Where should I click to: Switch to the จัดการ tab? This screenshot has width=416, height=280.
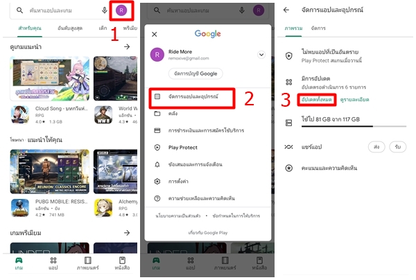[x=318, y=28]
